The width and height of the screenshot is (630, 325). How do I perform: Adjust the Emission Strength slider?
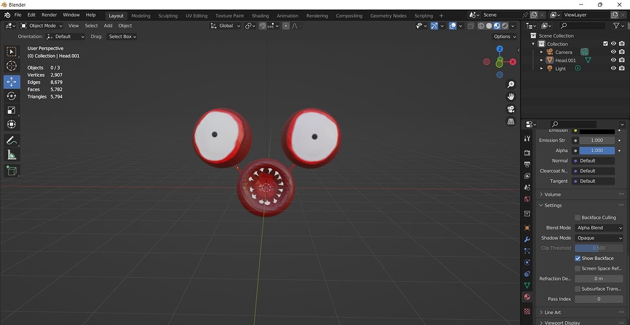pos(597,140)
